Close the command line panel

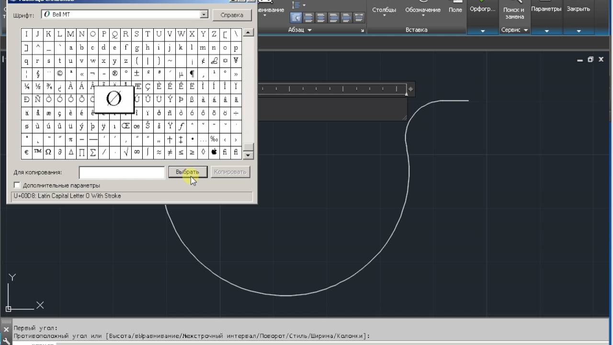click(x=6, y=330)
